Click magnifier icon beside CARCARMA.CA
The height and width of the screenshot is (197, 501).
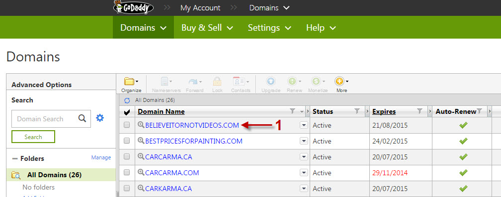point(141,156)
